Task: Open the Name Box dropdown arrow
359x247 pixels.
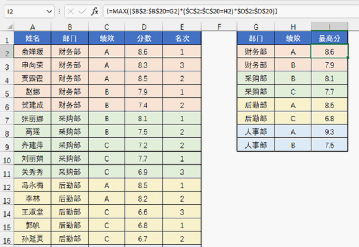Action: coord(49,11)
